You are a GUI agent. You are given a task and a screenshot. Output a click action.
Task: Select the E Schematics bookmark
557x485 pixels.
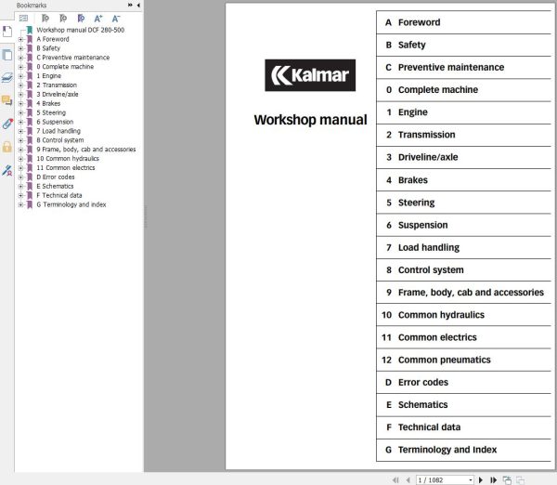(x=55, y=187)
